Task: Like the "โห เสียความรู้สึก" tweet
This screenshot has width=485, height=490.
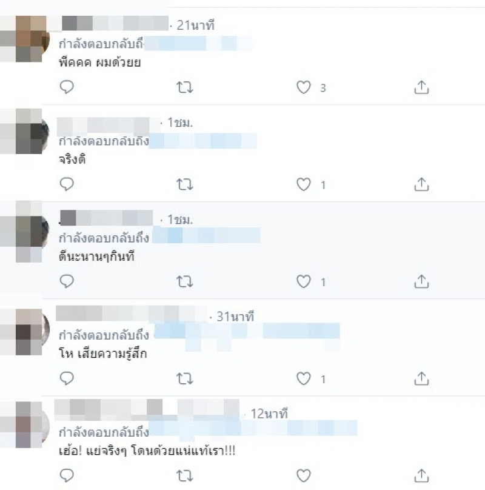Action: click(304, 379)
